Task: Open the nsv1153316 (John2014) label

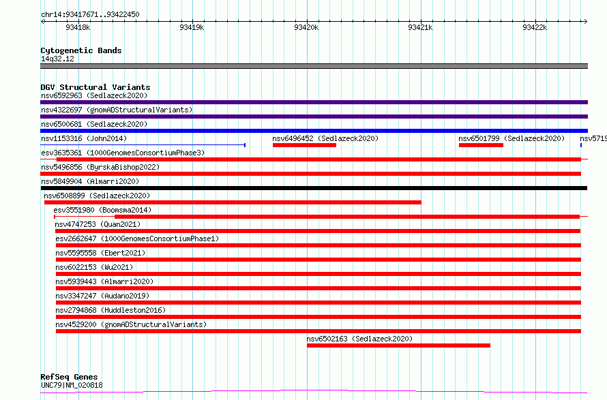Action: coord(84,138)
